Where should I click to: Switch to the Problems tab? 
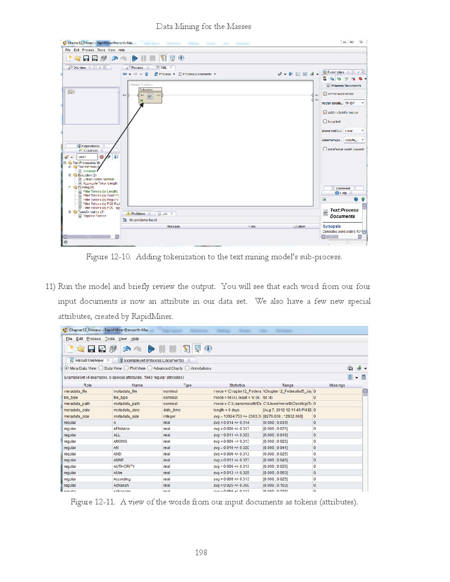[x=138, y=214]
